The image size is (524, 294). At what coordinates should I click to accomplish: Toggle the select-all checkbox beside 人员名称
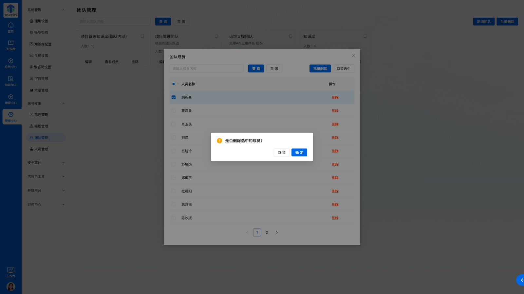point(174,84)
